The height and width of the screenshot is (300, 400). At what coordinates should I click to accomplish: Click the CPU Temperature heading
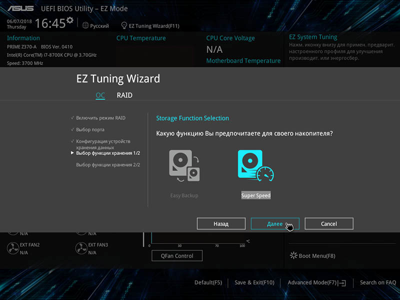[141, 38]
